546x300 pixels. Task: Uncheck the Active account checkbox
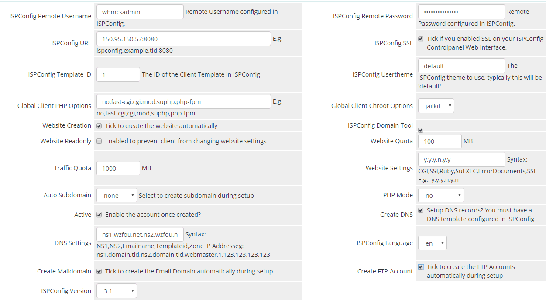(99, 215)
